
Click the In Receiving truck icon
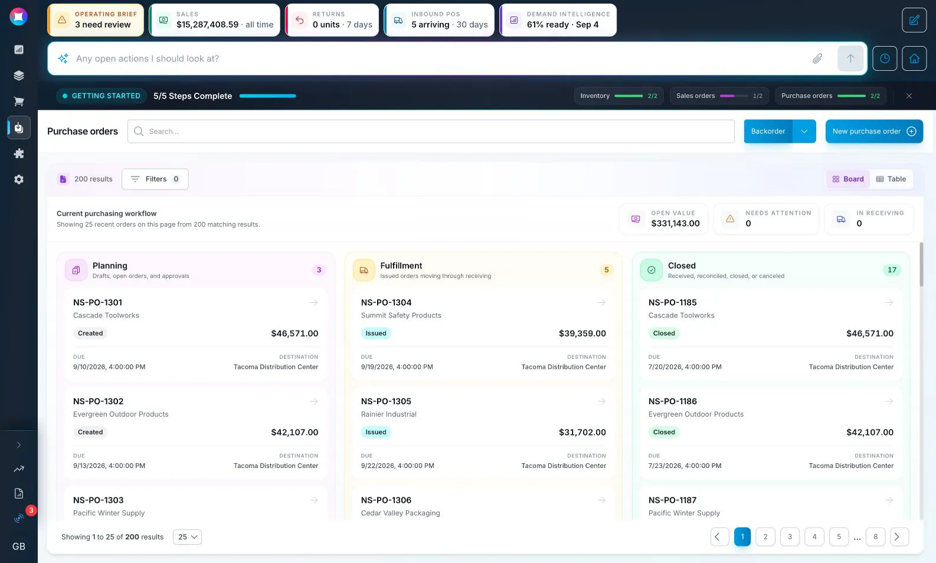pos(841,219)
